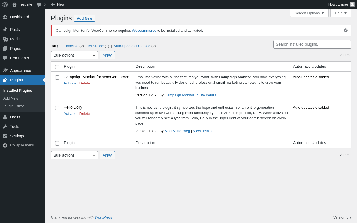This screenshot has height=223, width=357.
Task: Click the Pages icon in sidebar
Action: [x=5, y=49]
